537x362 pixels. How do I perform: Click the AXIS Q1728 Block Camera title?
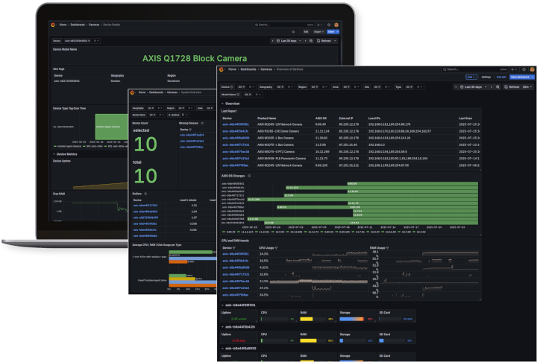click(x=195, y=58)
